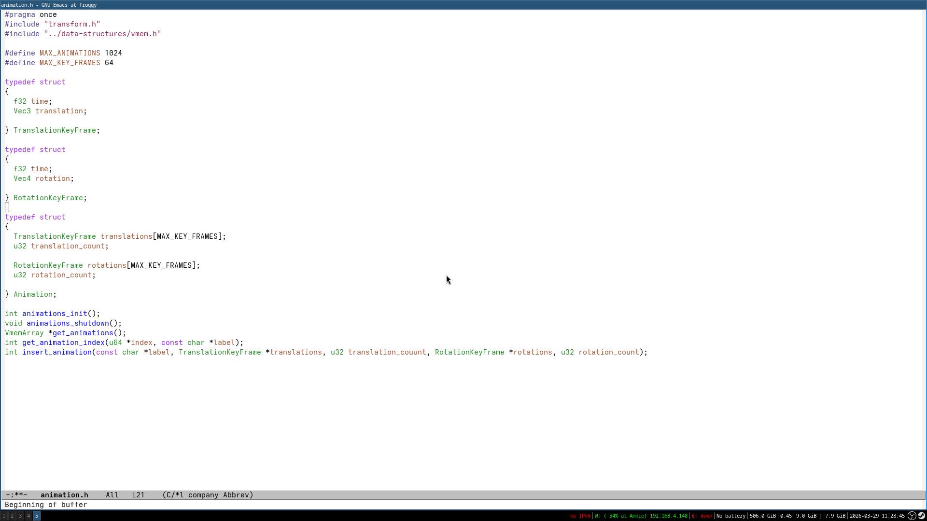Click the 'Beginning of buffer' echo area
Viewport: 927px width, 521px height.
pyautogui.click(x=46, y=505)
